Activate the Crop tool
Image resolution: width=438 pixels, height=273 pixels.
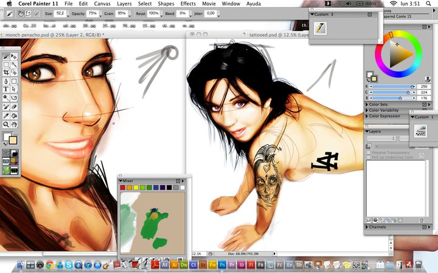tap(6, 72)
